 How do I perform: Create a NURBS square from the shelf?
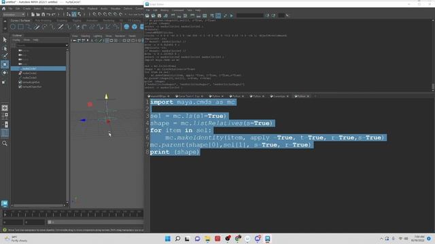[x=21, y=27]
